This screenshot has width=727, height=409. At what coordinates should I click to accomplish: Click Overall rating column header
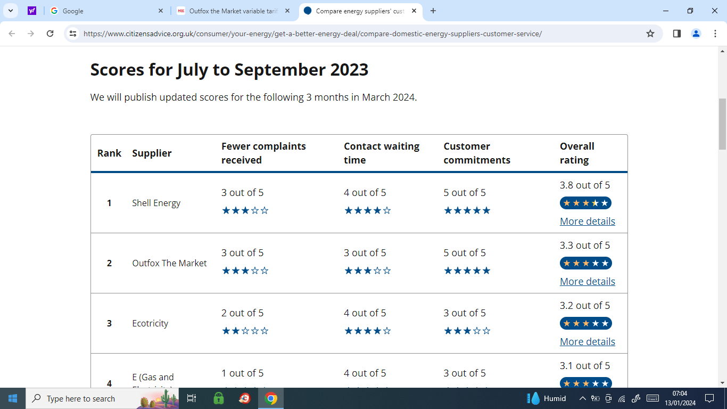coord(577,153)
